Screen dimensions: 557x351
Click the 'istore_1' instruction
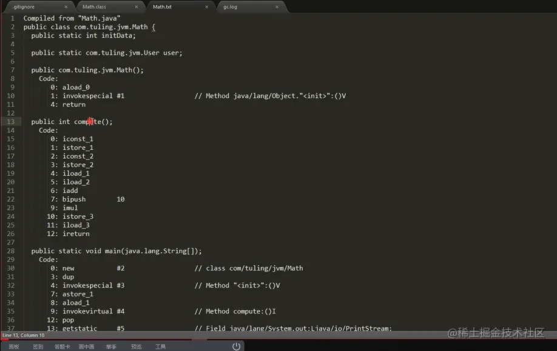coord(78,148)
